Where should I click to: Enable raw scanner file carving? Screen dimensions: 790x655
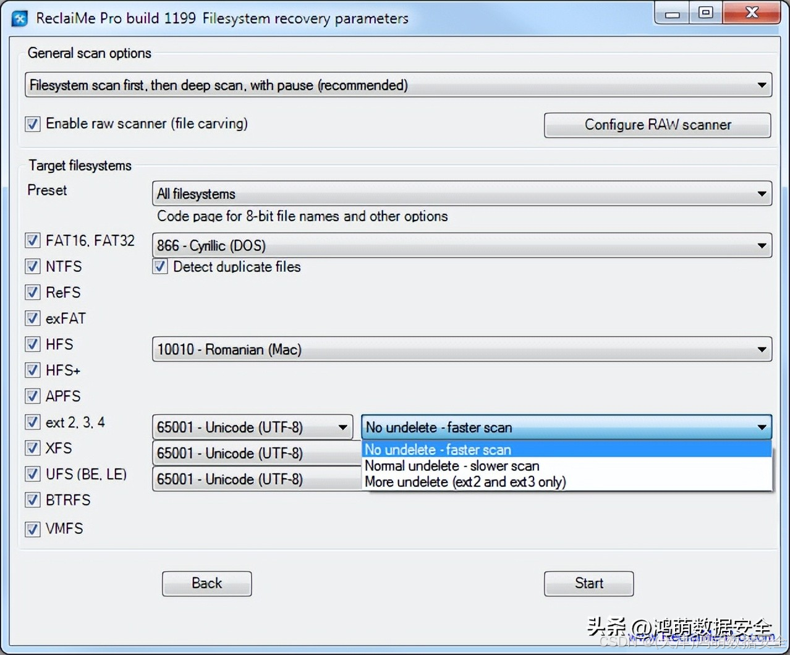(x=32, y=124)
